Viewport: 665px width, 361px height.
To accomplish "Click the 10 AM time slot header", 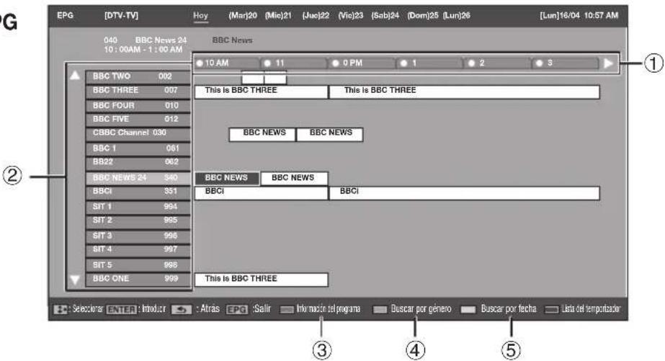I will pyautogui.click(x=227, y=63).
